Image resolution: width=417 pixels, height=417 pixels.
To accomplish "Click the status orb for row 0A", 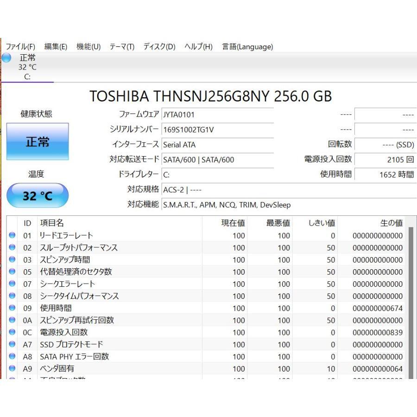I will [x=12, y=320].
